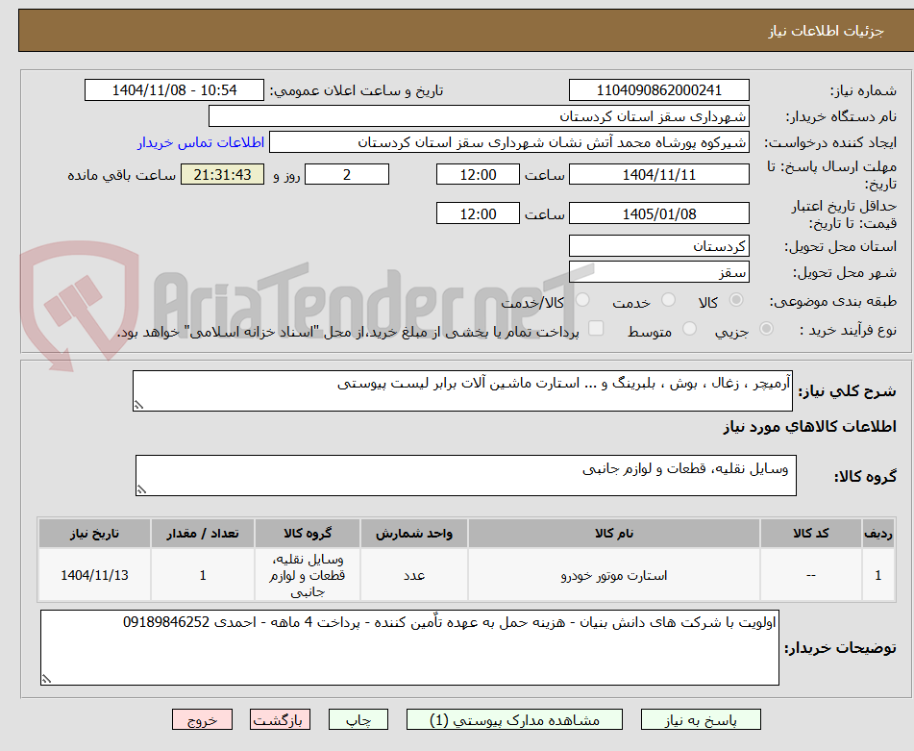Click the توضیحات خریدار notes textarea

409,647
